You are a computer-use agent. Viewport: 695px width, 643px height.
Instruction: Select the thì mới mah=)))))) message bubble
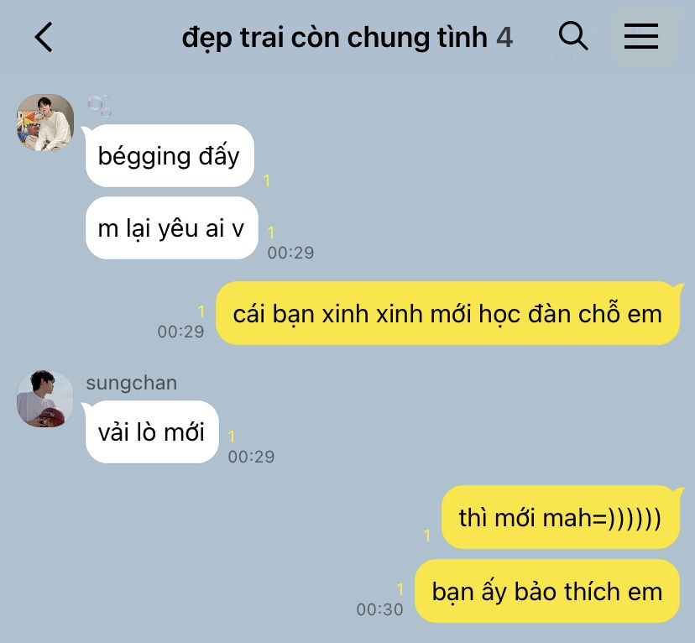(560, 517)
